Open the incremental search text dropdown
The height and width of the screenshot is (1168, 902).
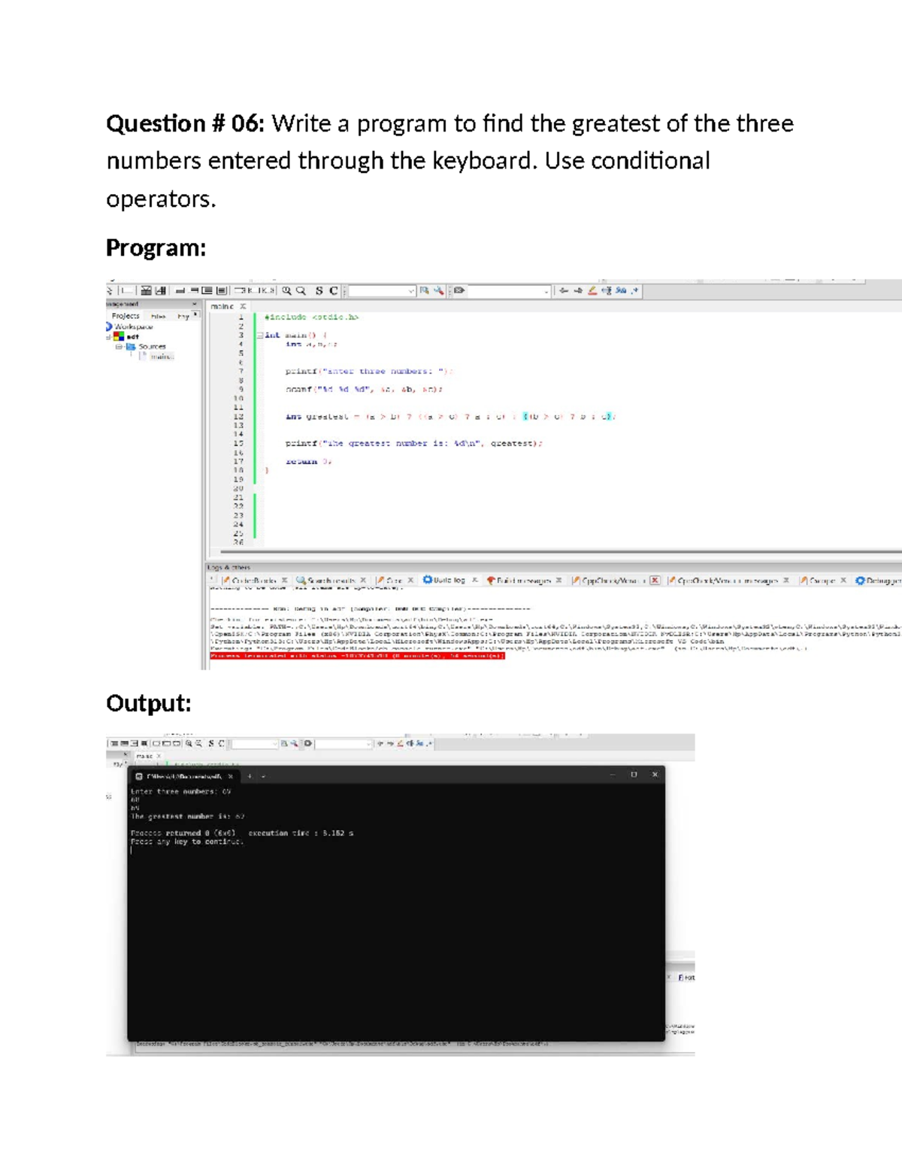tap(410, 290)
